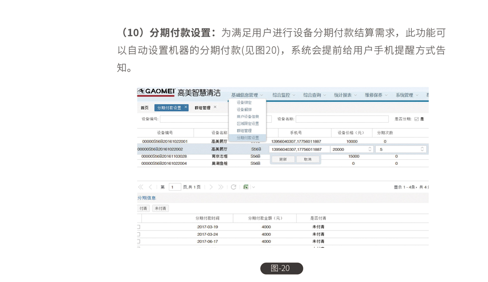This screenshot has height=282, width=488.
Task: Open the export options dropdown arrow
Action: click(253, 187)
